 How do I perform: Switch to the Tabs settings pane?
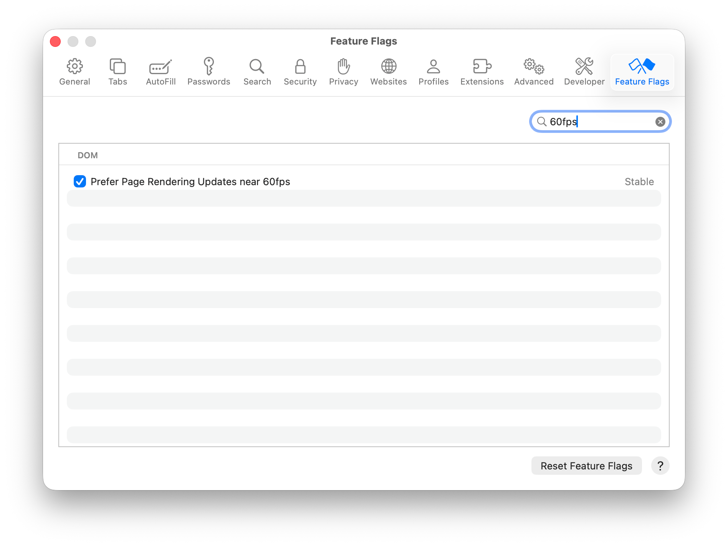pyautogui.click(x=117, y=72)
